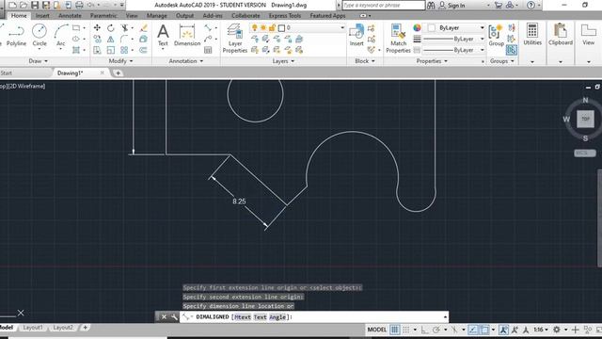Choose Mtext option in command line
602x339 pixels.
coord(243,317)
